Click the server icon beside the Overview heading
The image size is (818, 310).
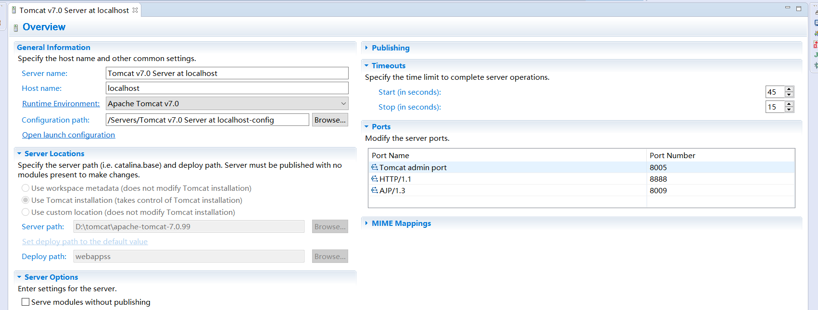[x=16, y=28]
